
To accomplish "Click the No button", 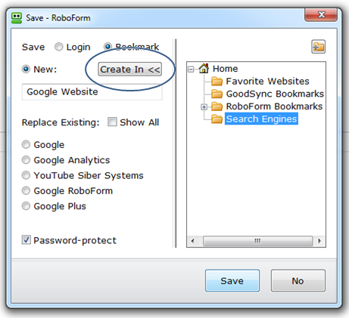I will pos(298,281).
